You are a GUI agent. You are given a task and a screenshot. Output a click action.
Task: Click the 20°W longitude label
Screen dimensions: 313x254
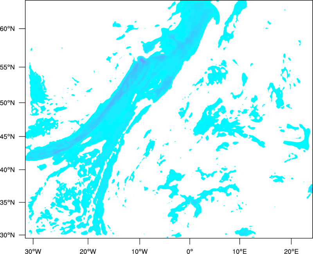[x=88, y=251]
